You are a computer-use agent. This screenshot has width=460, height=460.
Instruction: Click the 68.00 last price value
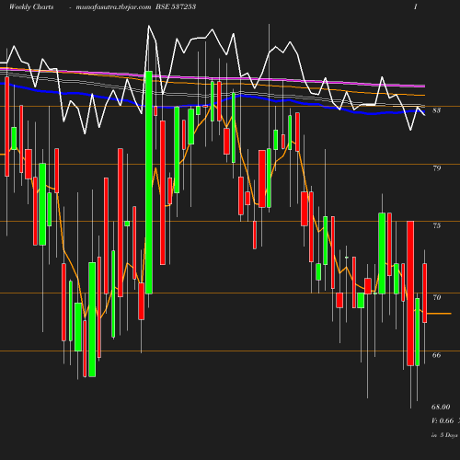pos(441,407)
